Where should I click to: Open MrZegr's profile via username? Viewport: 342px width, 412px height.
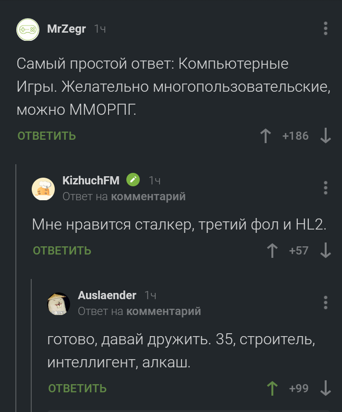pos(66,29)
